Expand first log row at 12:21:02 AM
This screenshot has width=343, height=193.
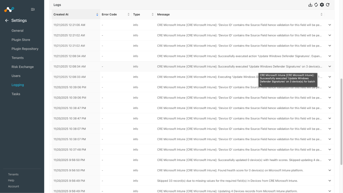[330, 35]
